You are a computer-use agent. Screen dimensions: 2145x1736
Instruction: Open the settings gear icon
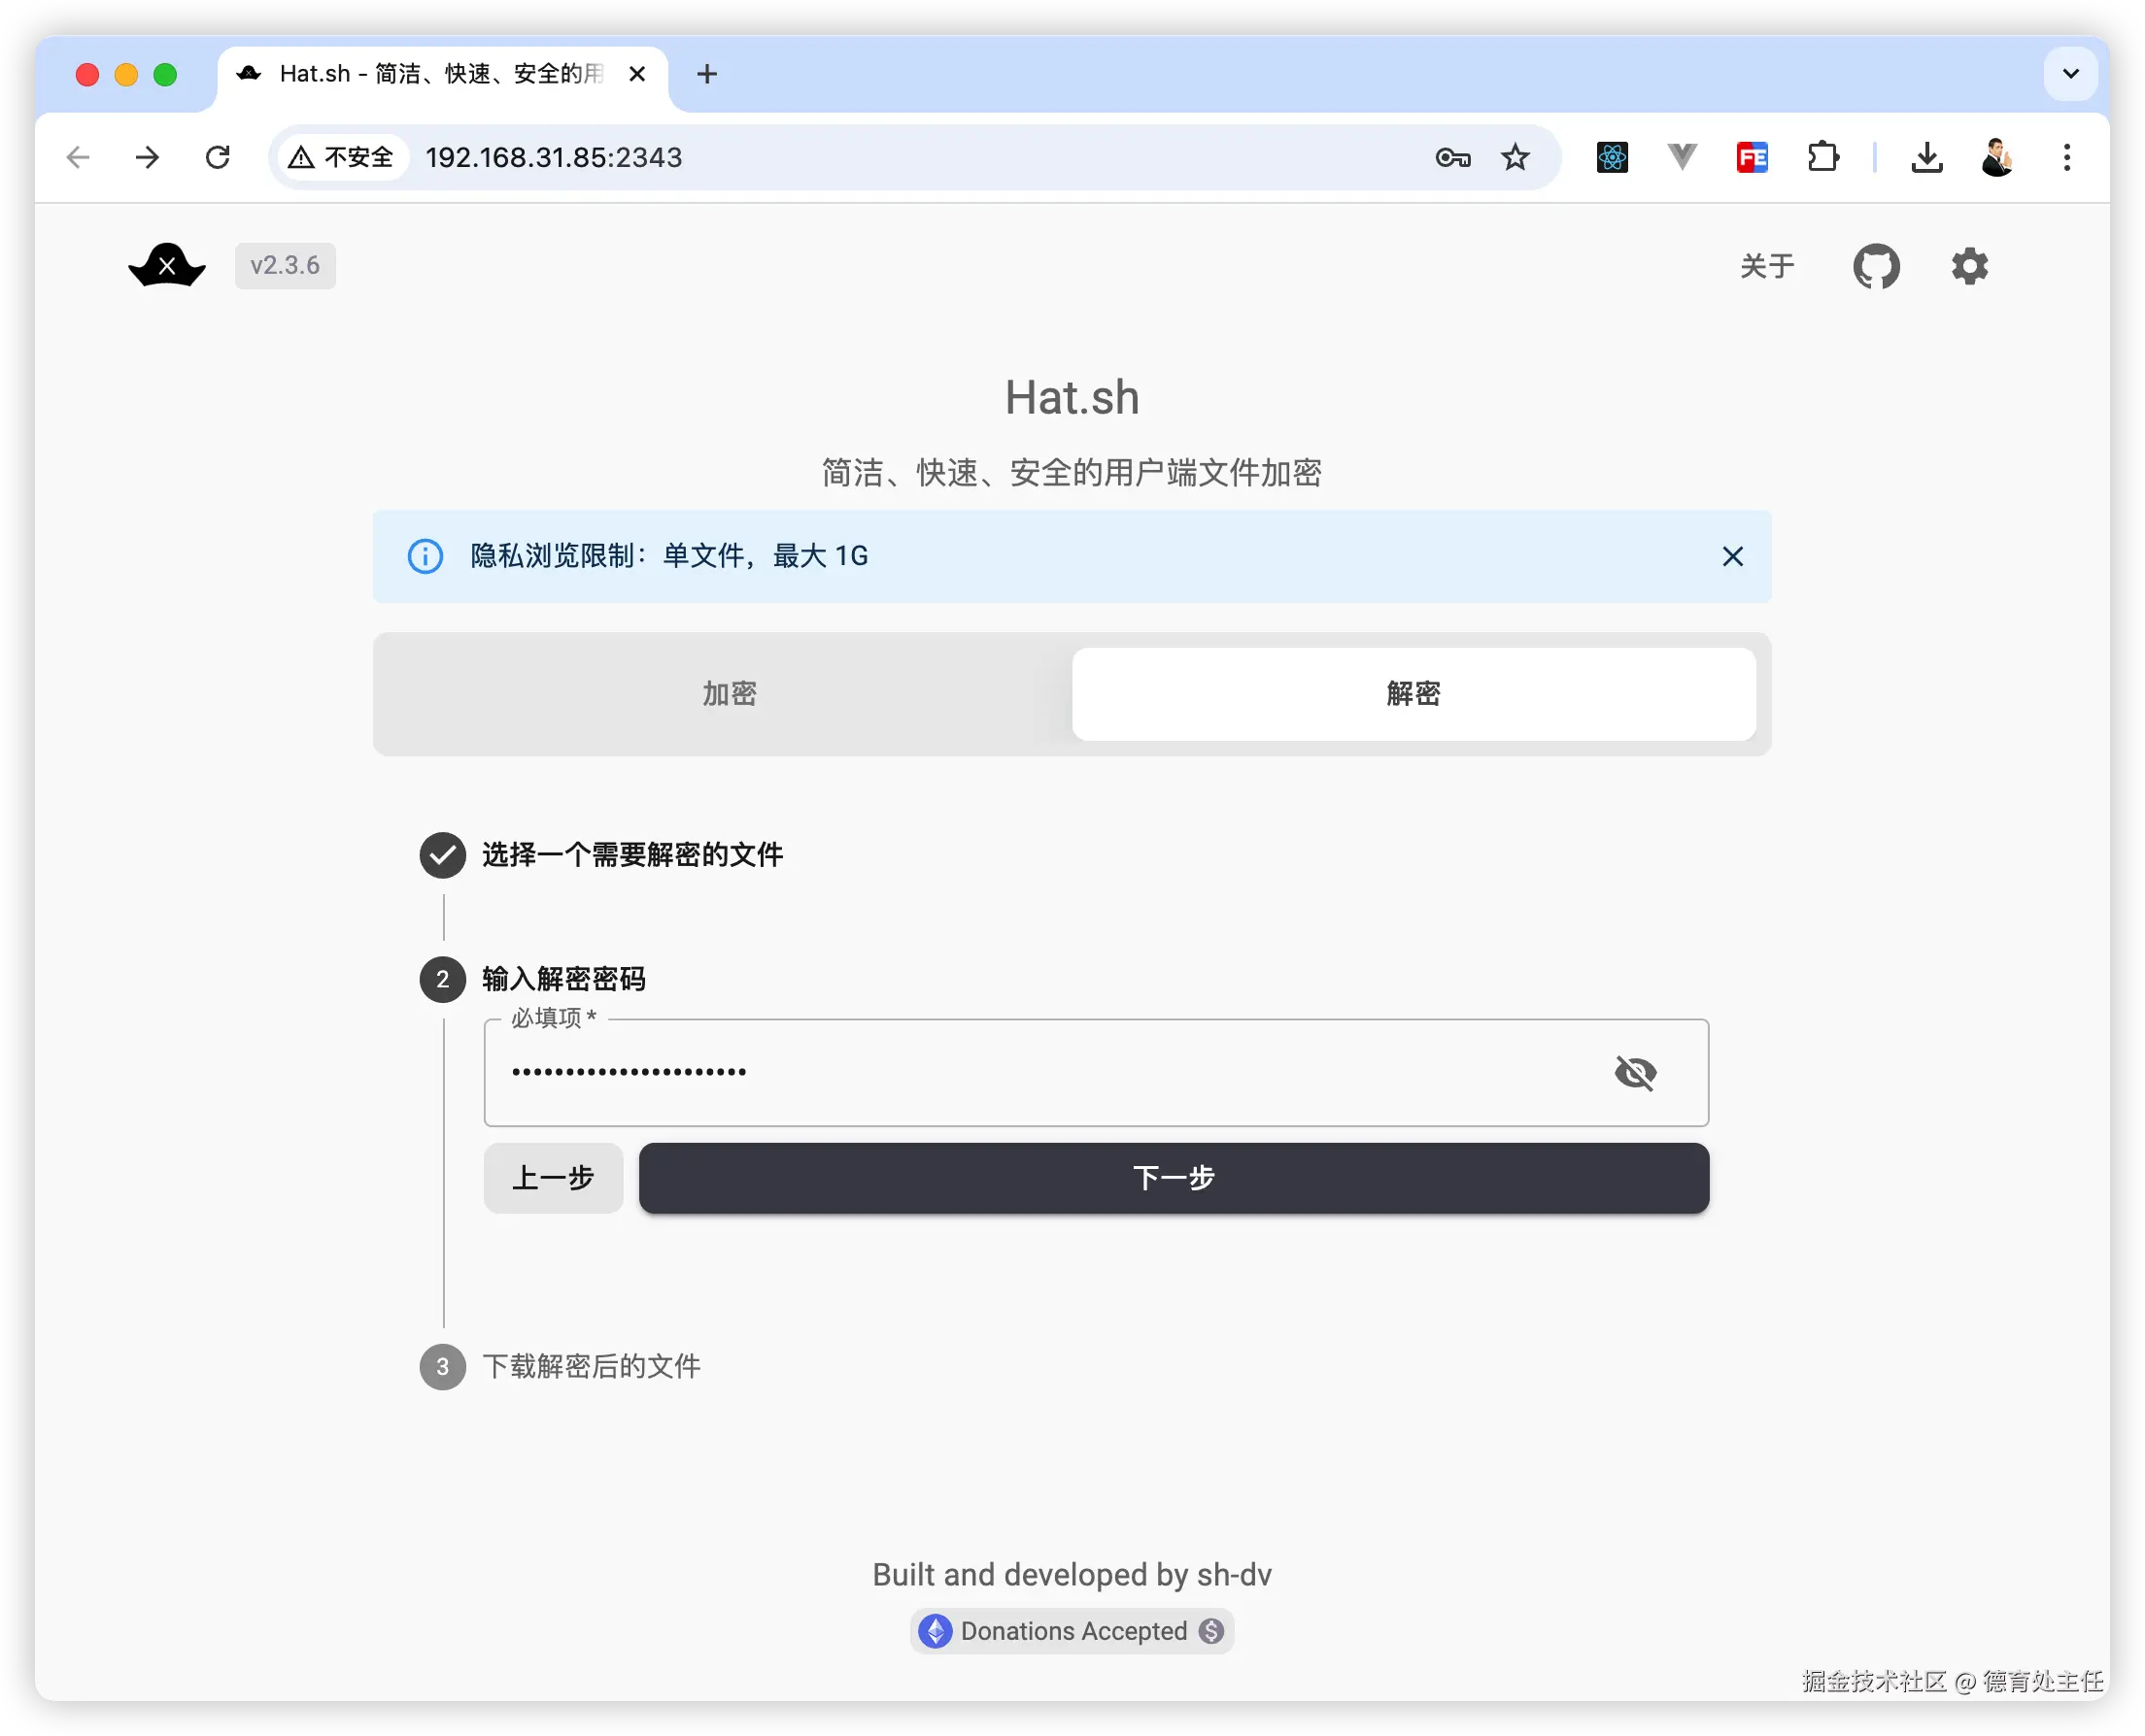1969,266
